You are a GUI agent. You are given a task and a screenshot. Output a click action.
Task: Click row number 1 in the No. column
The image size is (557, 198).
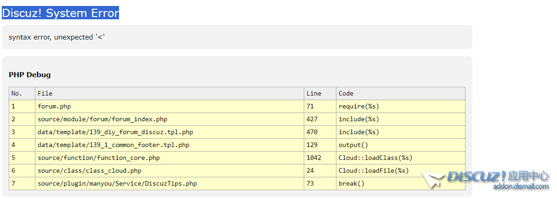pos(22,106)
